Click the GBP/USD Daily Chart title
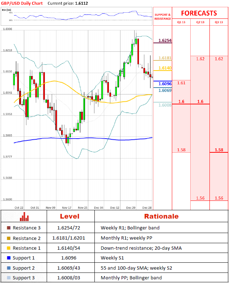 pos(22,3)
